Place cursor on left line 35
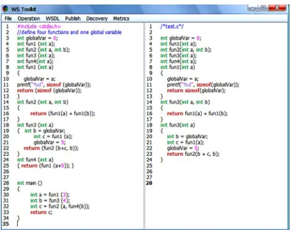The width and height of the screenshot is (290, 230). pyautogui.click(x=18, y=224)
